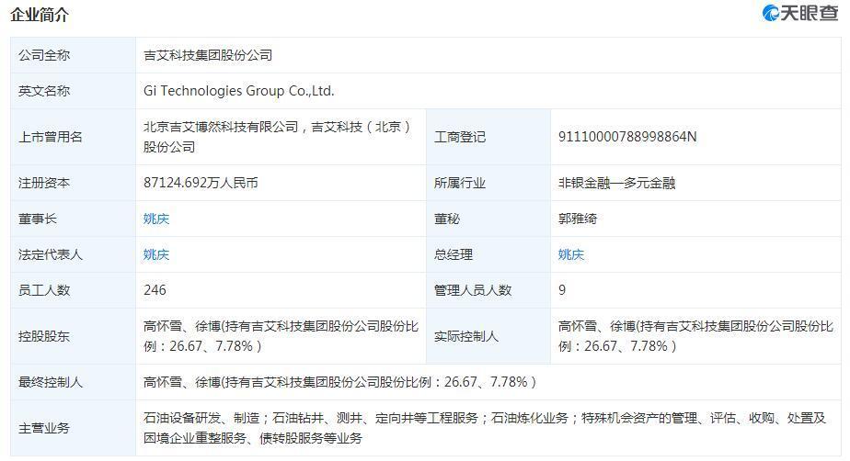850x461 pixels.
Task: Click the 实际控制人 label cell
Action: [488, 336]
